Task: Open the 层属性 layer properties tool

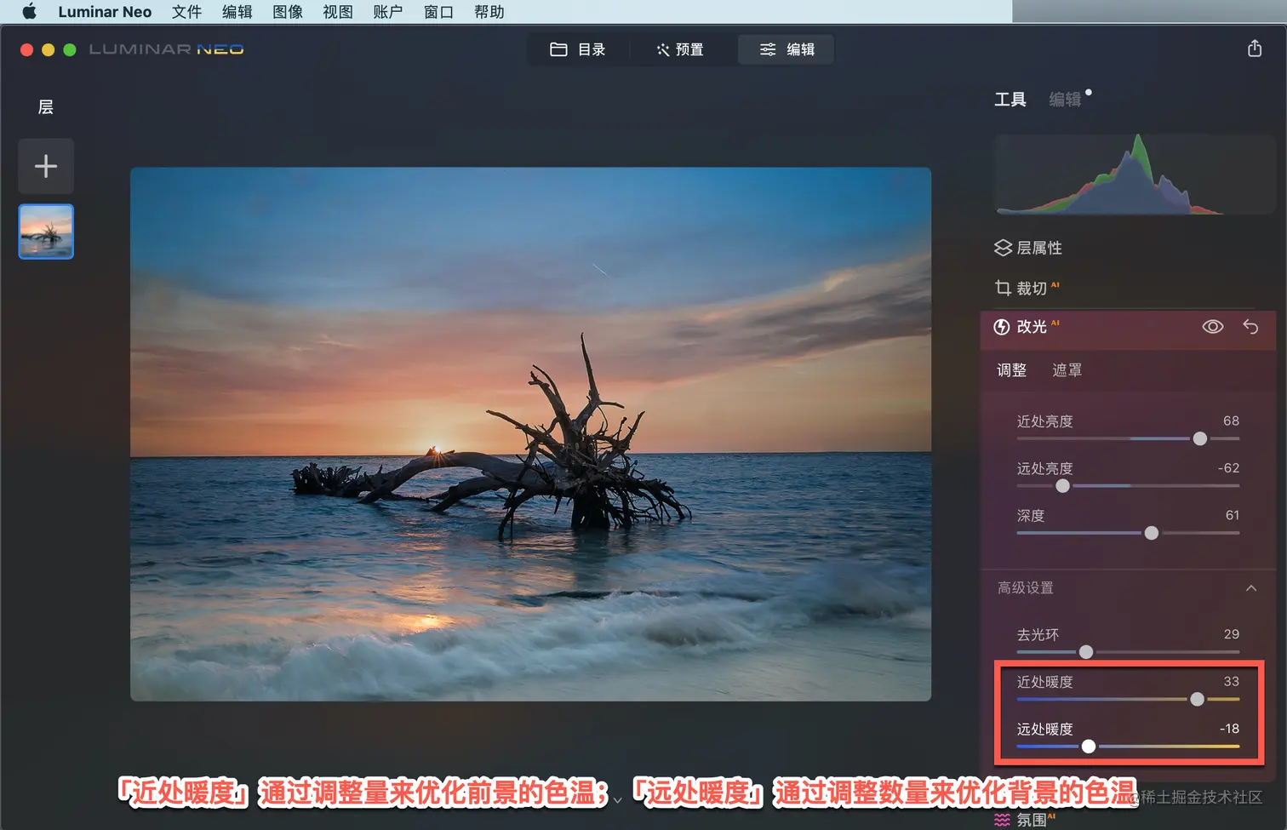Action: pos(1028,248)
